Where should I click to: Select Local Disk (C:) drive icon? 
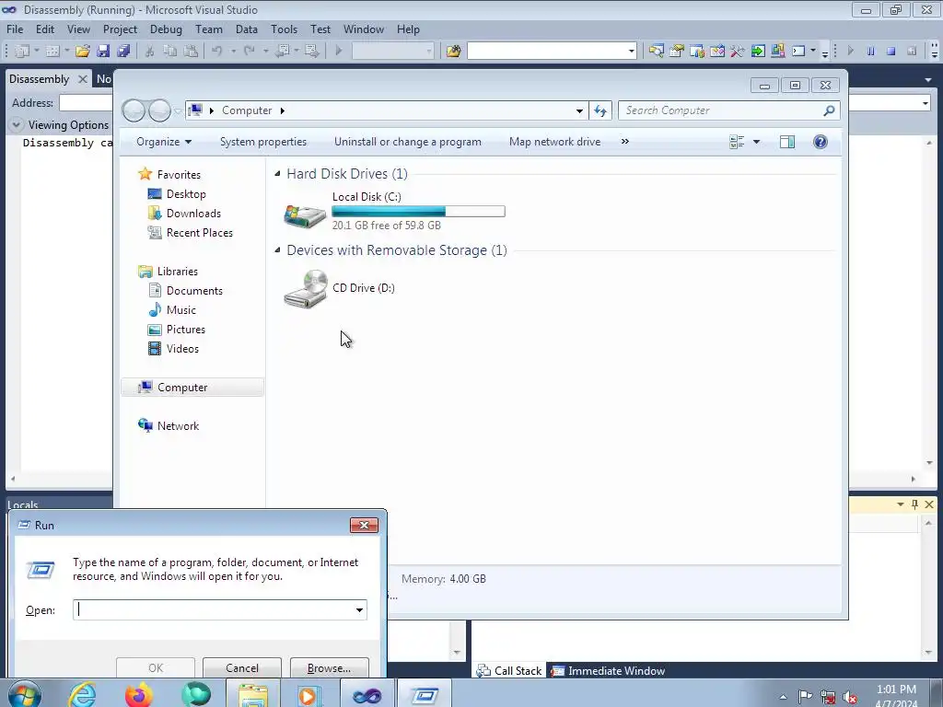[305, 215]
